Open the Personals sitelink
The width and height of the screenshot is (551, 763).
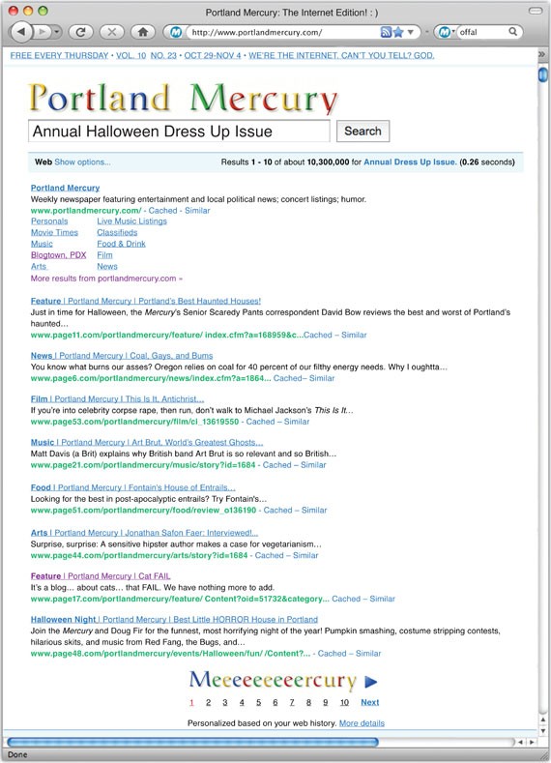tap(49, 220)
